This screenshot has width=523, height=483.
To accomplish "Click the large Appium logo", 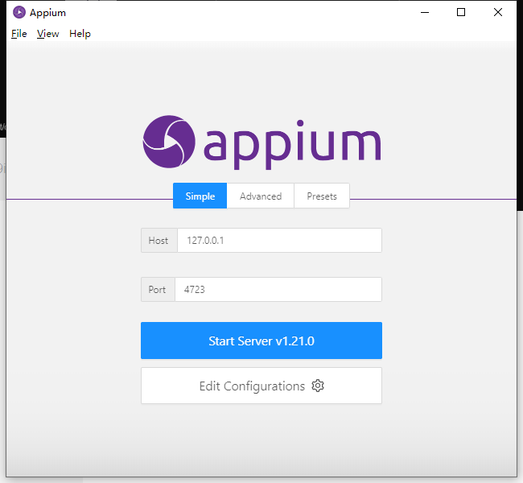I will [x=261, y=142].
